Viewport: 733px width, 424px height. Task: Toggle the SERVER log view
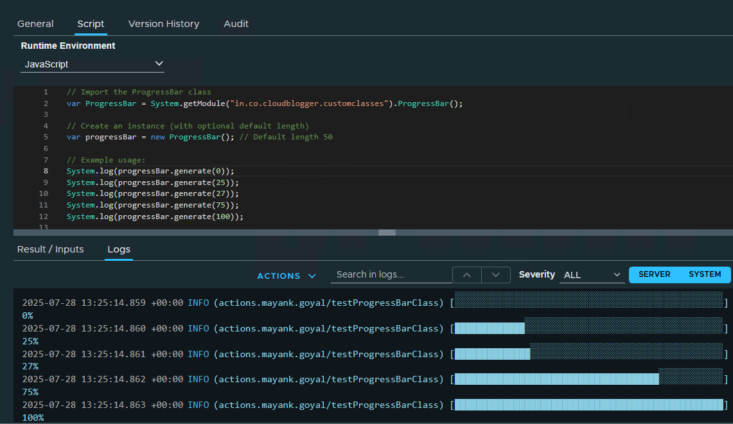(x=655, y=274)
